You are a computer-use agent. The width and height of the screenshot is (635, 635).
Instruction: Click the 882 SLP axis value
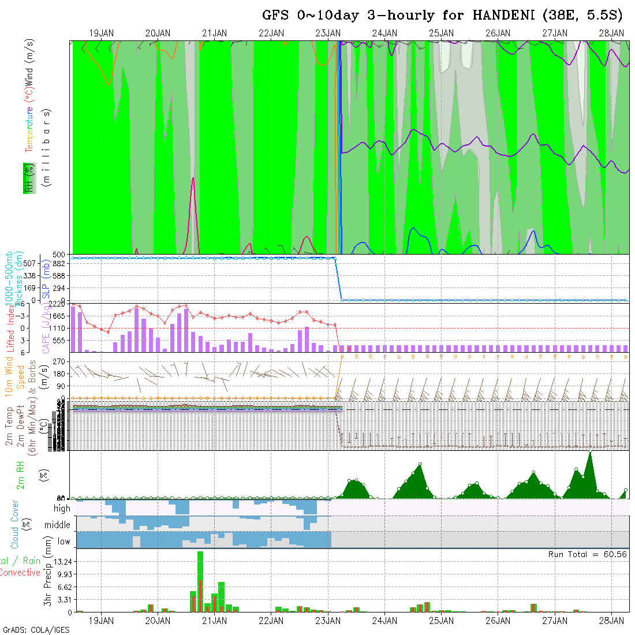click(59, 264)
